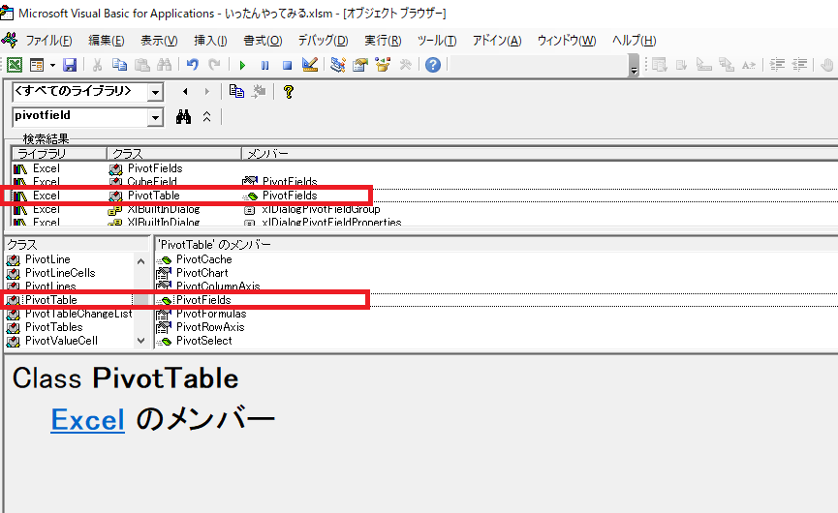
Task: Select PivotCache in the members list
Action: pos(203,259)
